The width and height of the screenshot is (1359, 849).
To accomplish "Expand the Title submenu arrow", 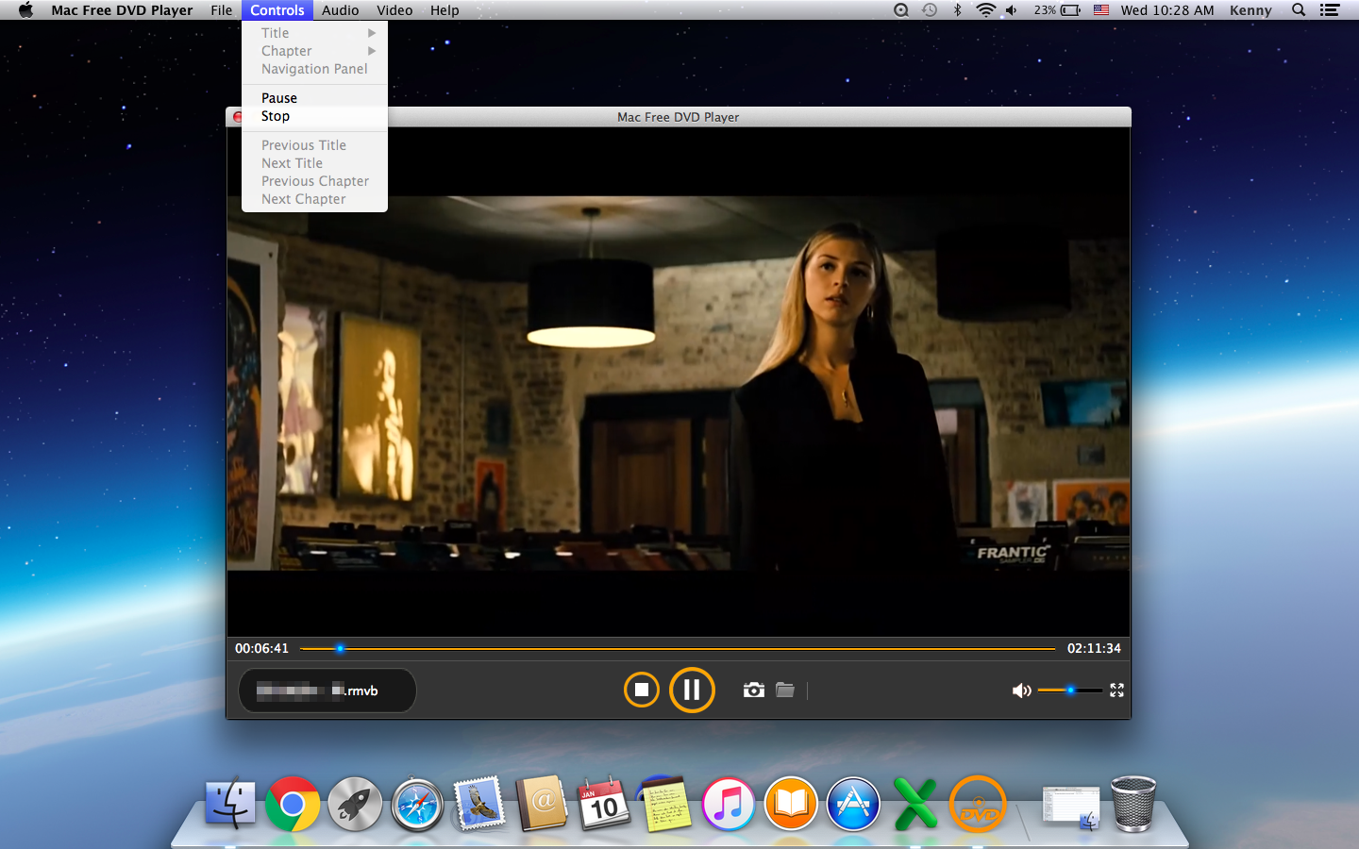I will (372, 33).
